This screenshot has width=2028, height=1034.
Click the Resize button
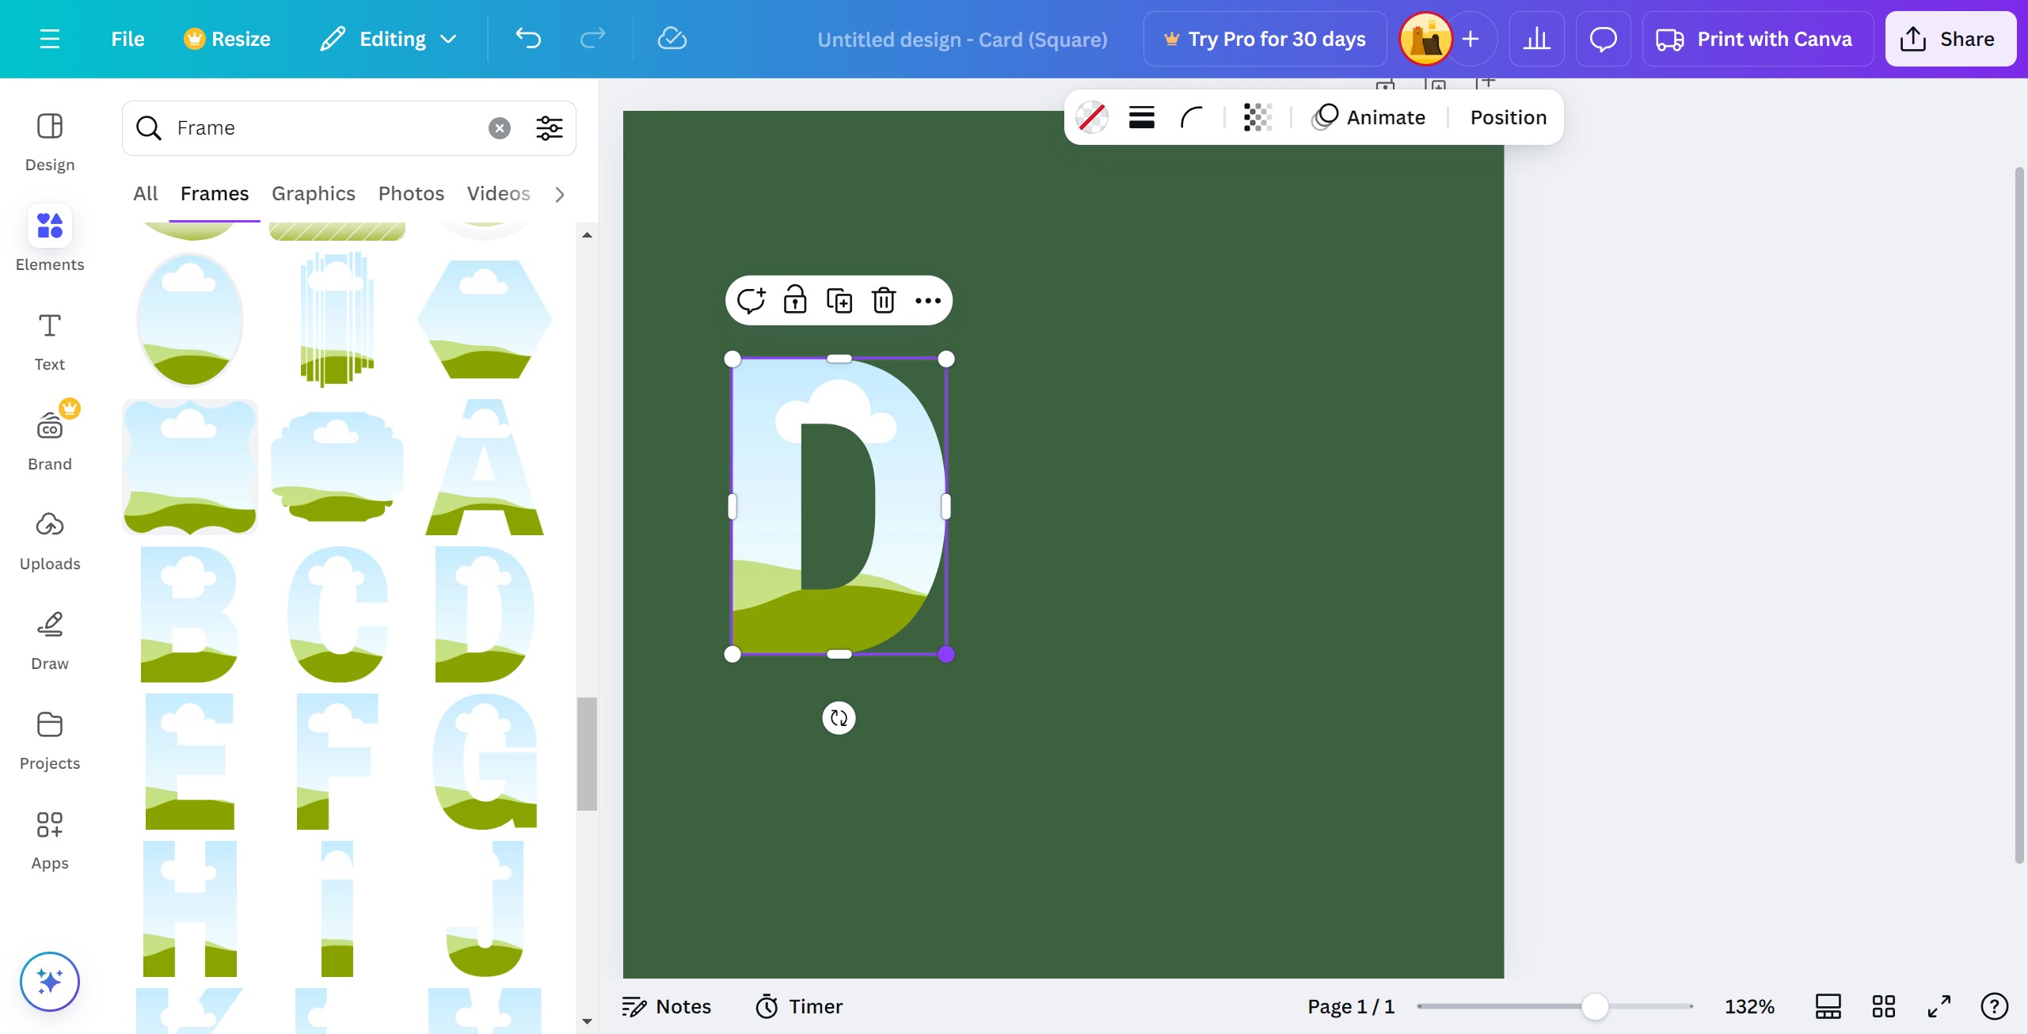pos(227,39)
